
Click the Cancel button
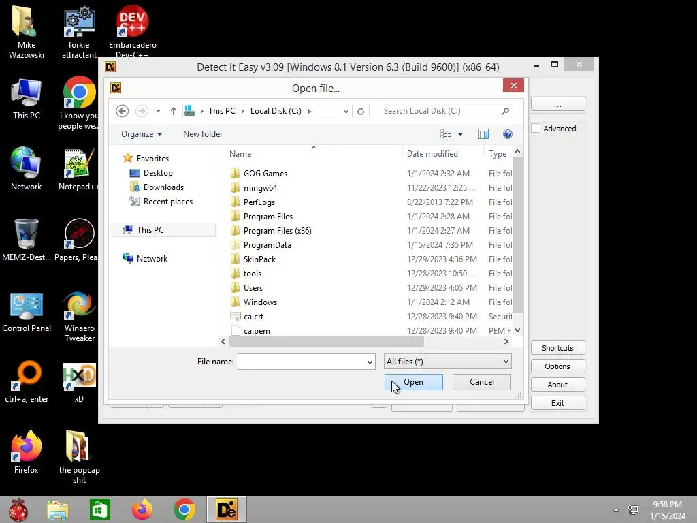click(x=482, y=382)
